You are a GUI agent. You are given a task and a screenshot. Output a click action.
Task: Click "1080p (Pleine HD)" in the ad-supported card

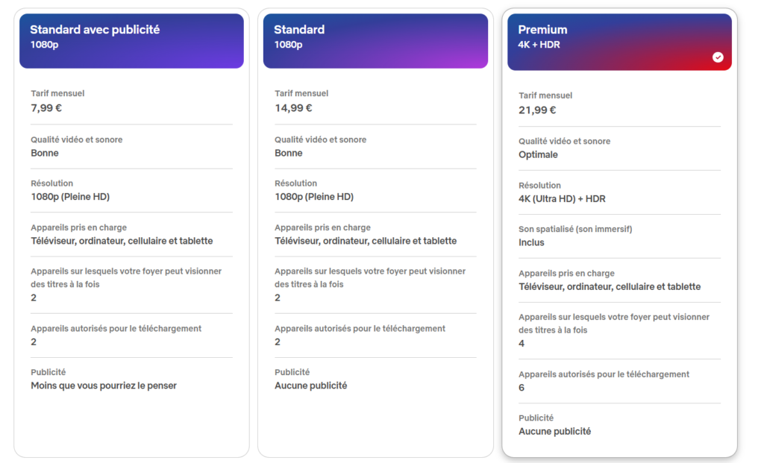70,197
